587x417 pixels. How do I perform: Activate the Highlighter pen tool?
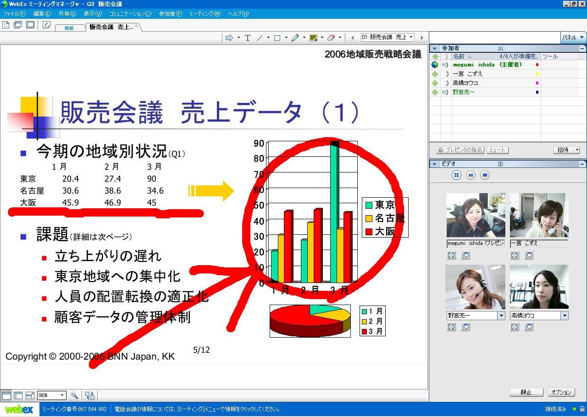coord(295,38)
